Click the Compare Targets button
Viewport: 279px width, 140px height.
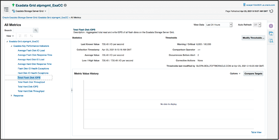[x=253, y=73]
